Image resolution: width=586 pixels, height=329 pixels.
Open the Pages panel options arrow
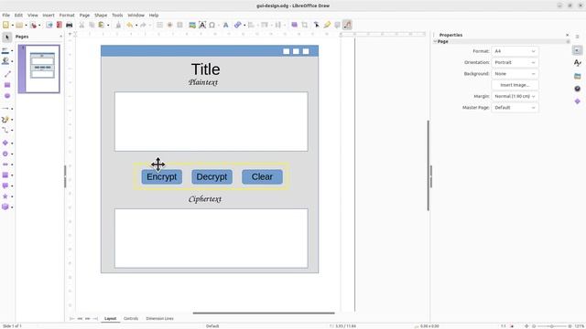(x=61, y=37)
